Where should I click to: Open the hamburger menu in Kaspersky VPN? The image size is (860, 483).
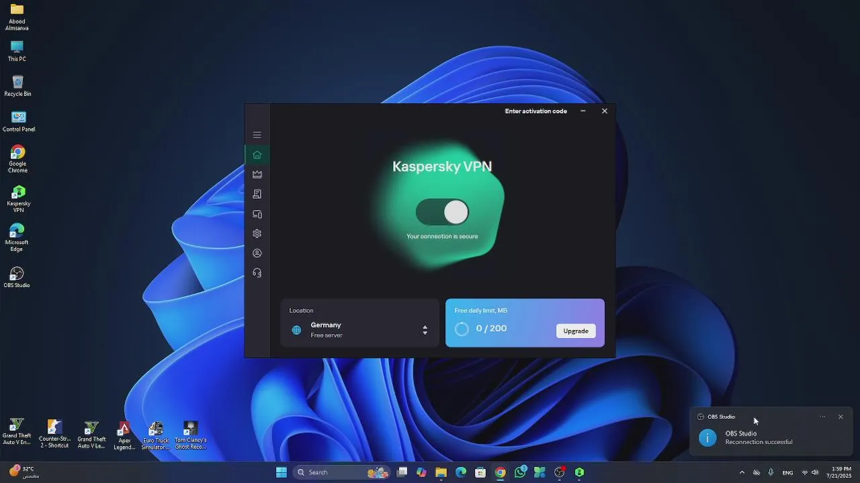point(257,135)
